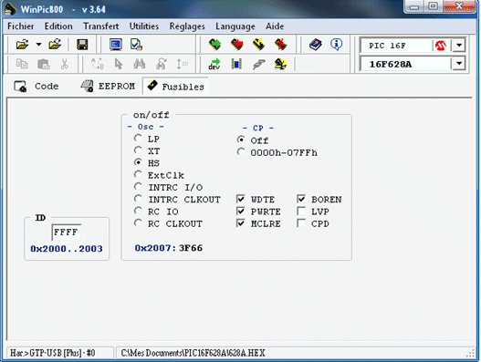
Task: Open file with the folder icon
Action: click(23, 45)
